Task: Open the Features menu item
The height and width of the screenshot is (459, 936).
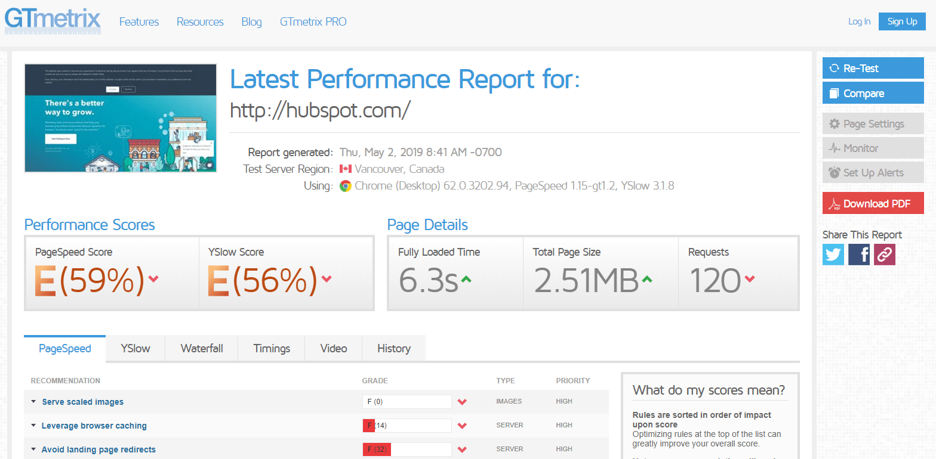Action: (x=139, y=22)
